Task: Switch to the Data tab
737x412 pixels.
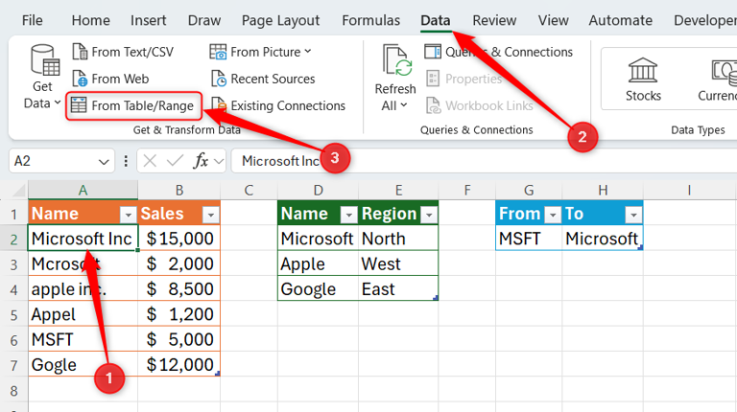Action: click(x=436, y=20)
